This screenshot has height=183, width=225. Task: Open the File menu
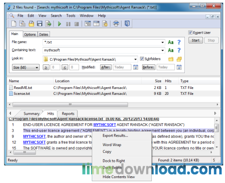click(20, 16)
